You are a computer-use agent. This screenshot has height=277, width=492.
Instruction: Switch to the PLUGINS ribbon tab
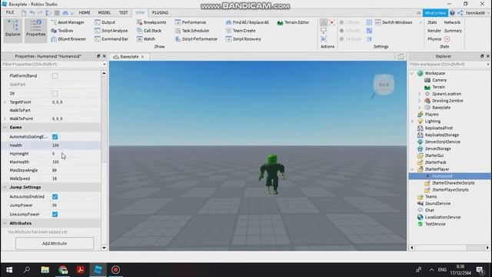click(160, 12)
